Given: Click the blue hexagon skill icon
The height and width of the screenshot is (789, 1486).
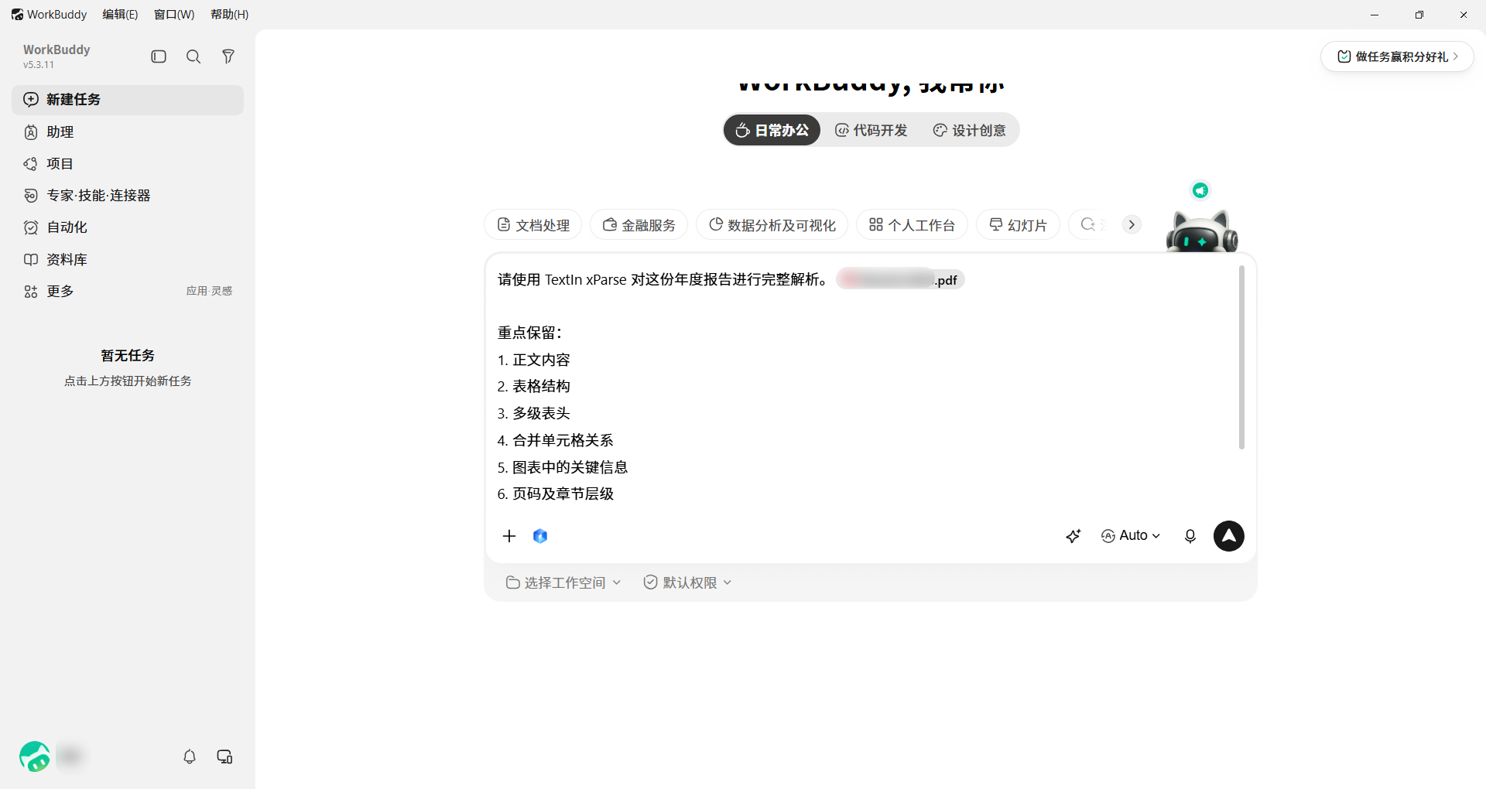Looking at the screenshot, I should point(540,536).
